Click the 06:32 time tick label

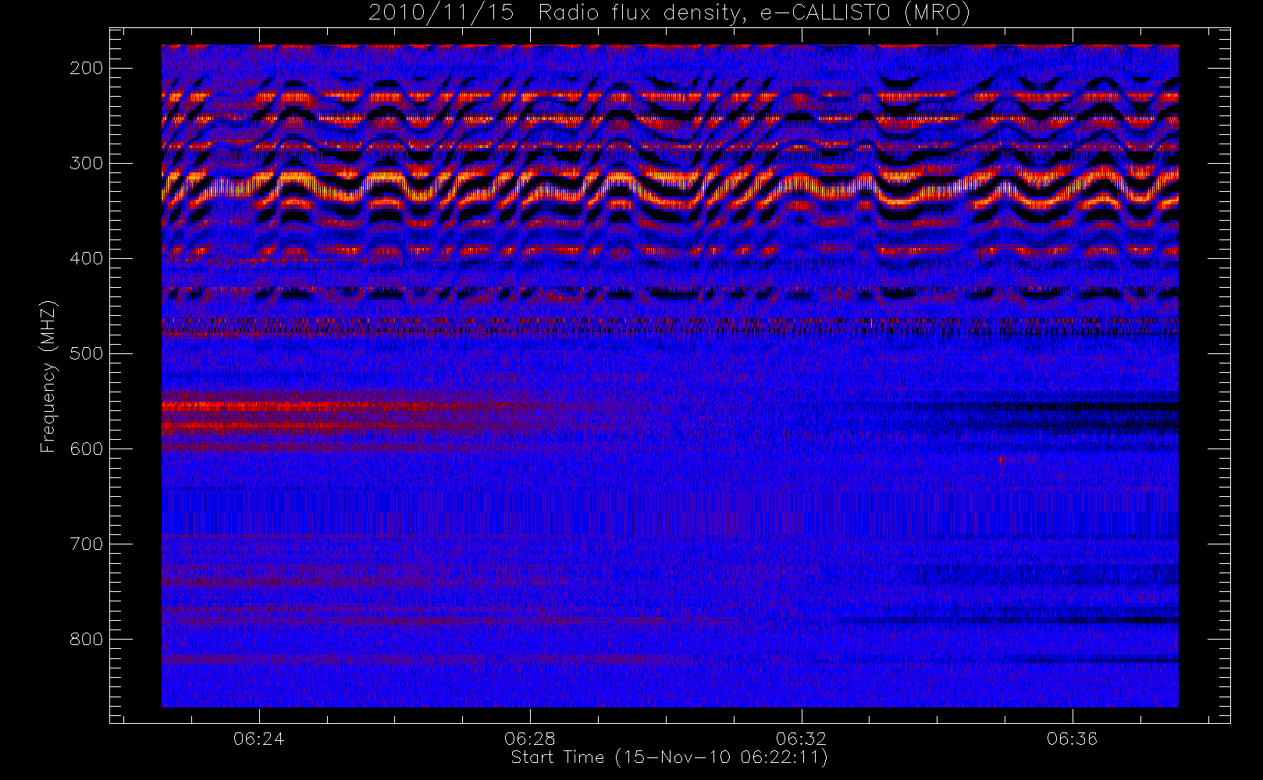(801, 738)
